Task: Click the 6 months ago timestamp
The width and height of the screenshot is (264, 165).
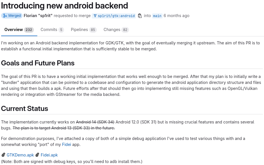Action: coord(176,16)
